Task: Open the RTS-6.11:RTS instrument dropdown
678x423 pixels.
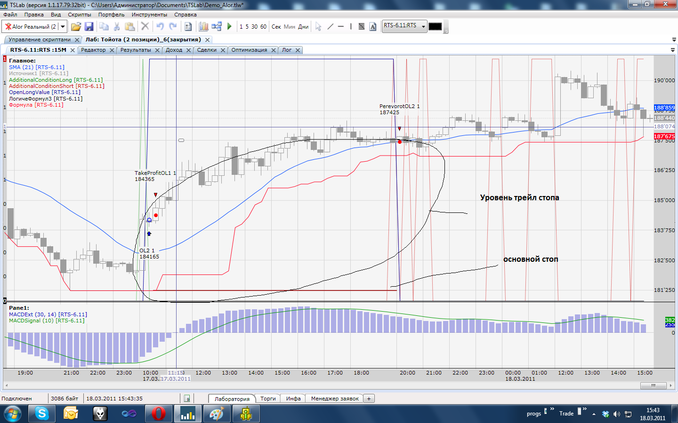Action: tap(423, 26)
